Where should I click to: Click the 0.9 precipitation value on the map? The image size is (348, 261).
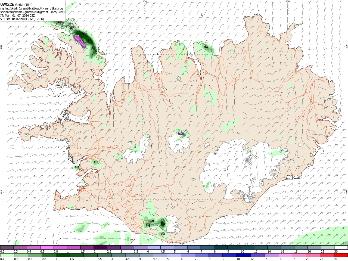click(x=152, y=221)
